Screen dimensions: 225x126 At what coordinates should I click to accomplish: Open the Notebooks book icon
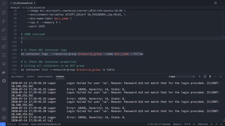click(4, 55)
